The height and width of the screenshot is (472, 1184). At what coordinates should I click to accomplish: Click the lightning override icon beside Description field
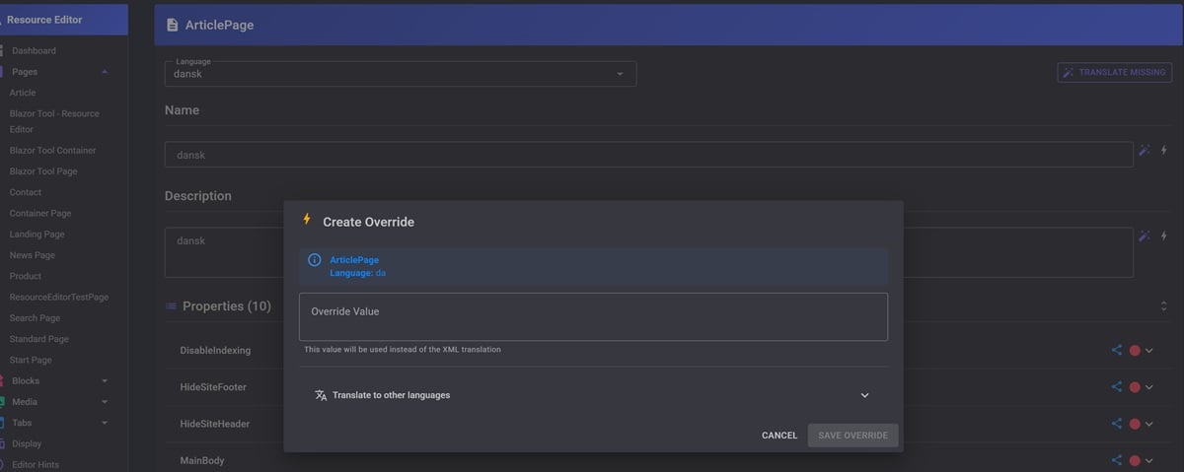click(x=1164, y=236)
